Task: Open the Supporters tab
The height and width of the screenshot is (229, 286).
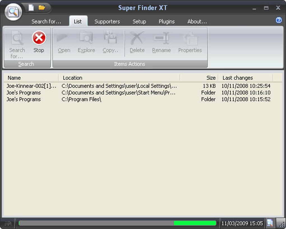Action: [107, 22]
